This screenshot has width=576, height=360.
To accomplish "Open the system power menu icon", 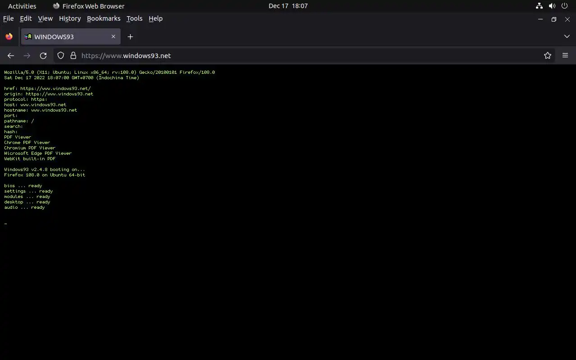I will (565, 6).
